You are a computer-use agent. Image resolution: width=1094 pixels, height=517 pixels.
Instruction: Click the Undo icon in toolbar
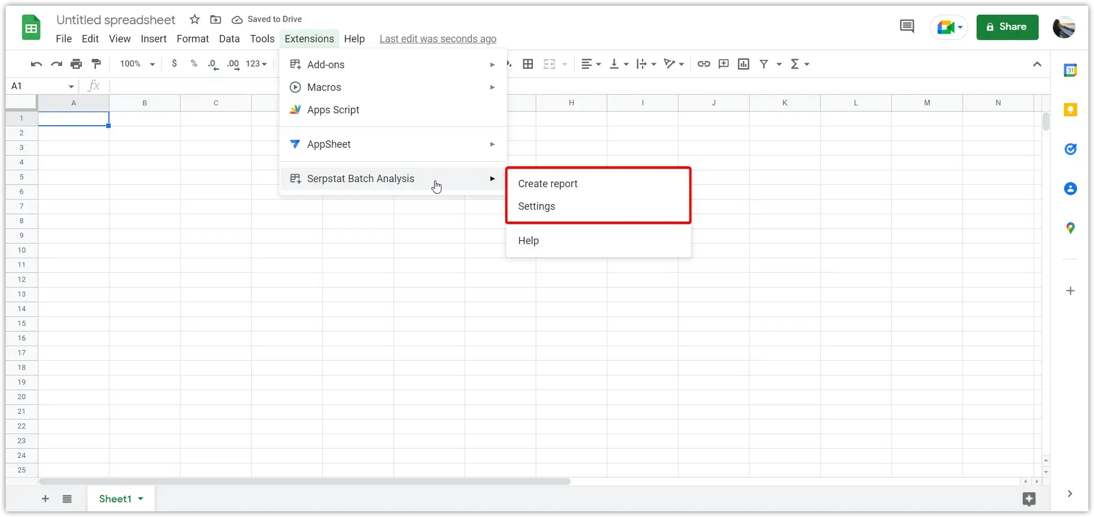[x=37, y=64]
